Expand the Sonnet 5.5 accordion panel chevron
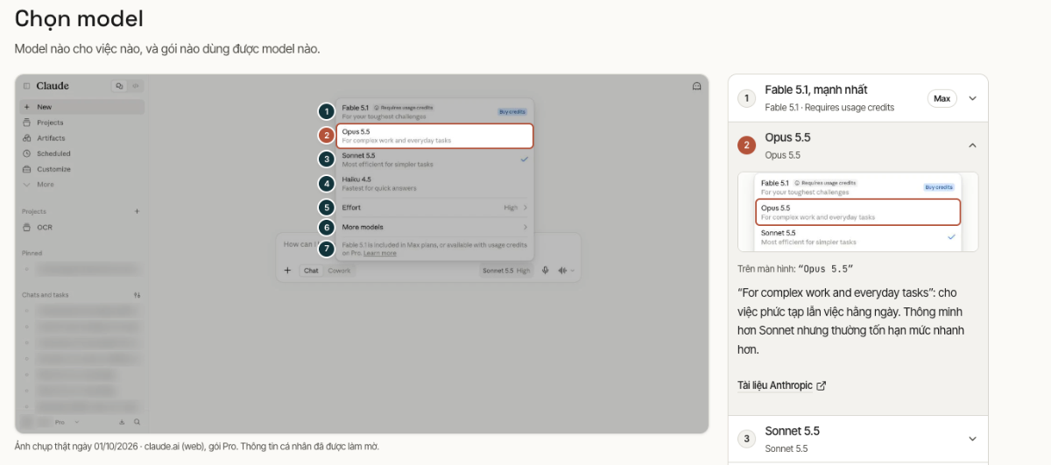This screenshot has height=465, width=1051. pos(972,439)
